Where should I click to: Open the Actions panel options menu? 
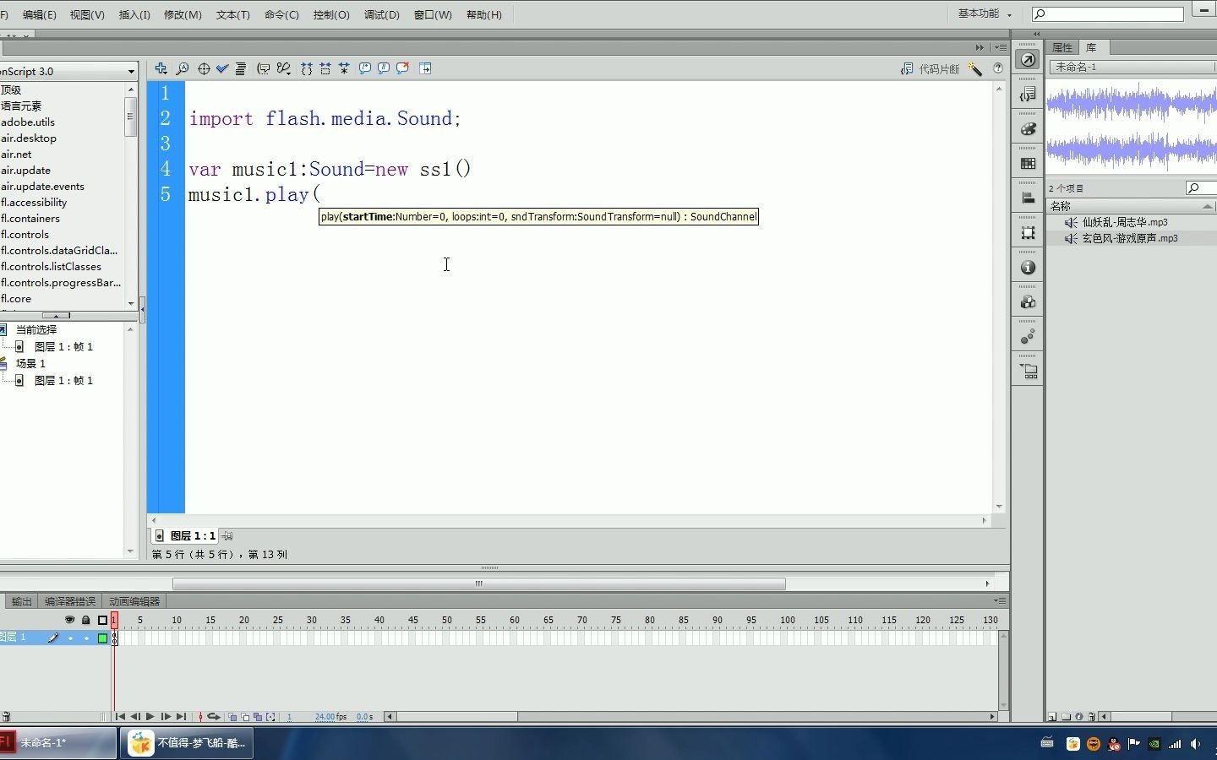click(x=1001, y=47)
